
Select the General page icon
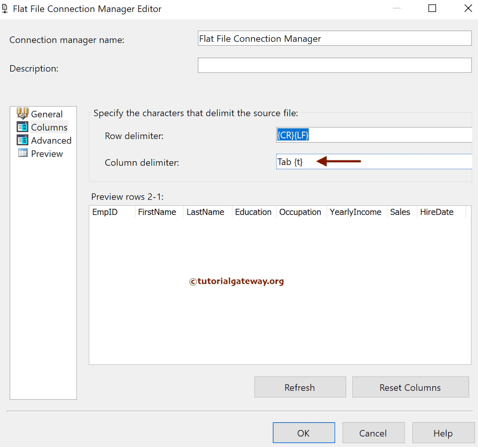coord(23,113)
